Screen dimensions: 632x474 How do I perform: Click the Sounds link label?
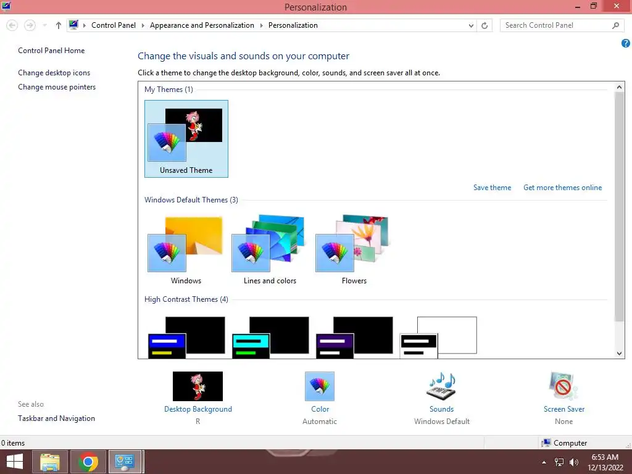(441, 409)
